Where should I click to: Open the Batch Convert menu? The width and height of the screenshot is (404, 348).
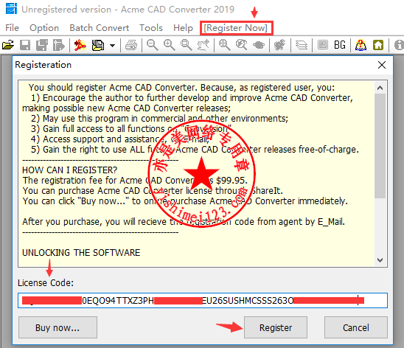coord(100,28)
